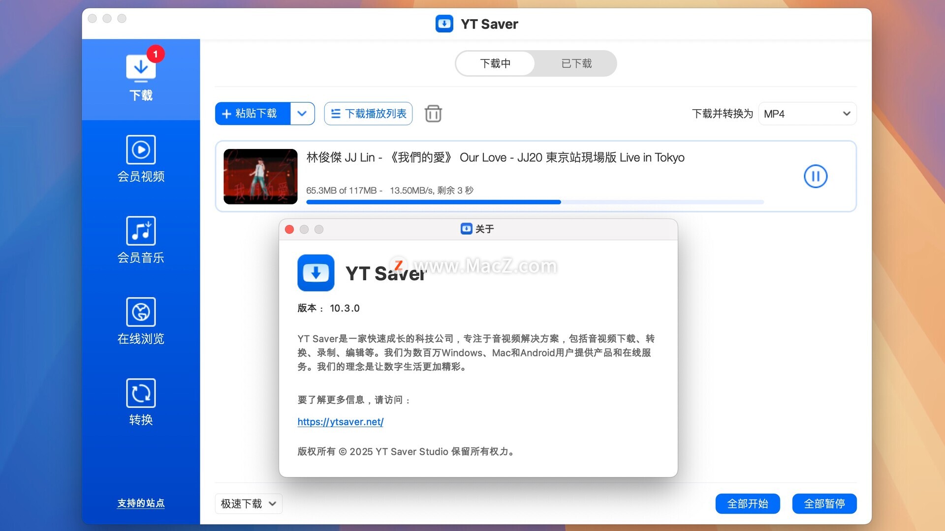This screenshot has height=531, width=945.
Task: Open the 支持的站点 supported sites link
Action: 141,503
